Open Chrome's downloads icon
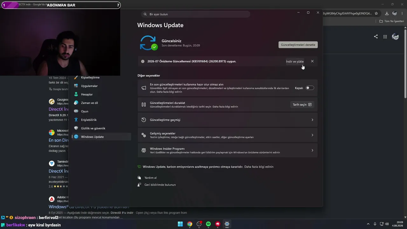The width and height of the screenshot is (407, 229). (x=387, y=13)
